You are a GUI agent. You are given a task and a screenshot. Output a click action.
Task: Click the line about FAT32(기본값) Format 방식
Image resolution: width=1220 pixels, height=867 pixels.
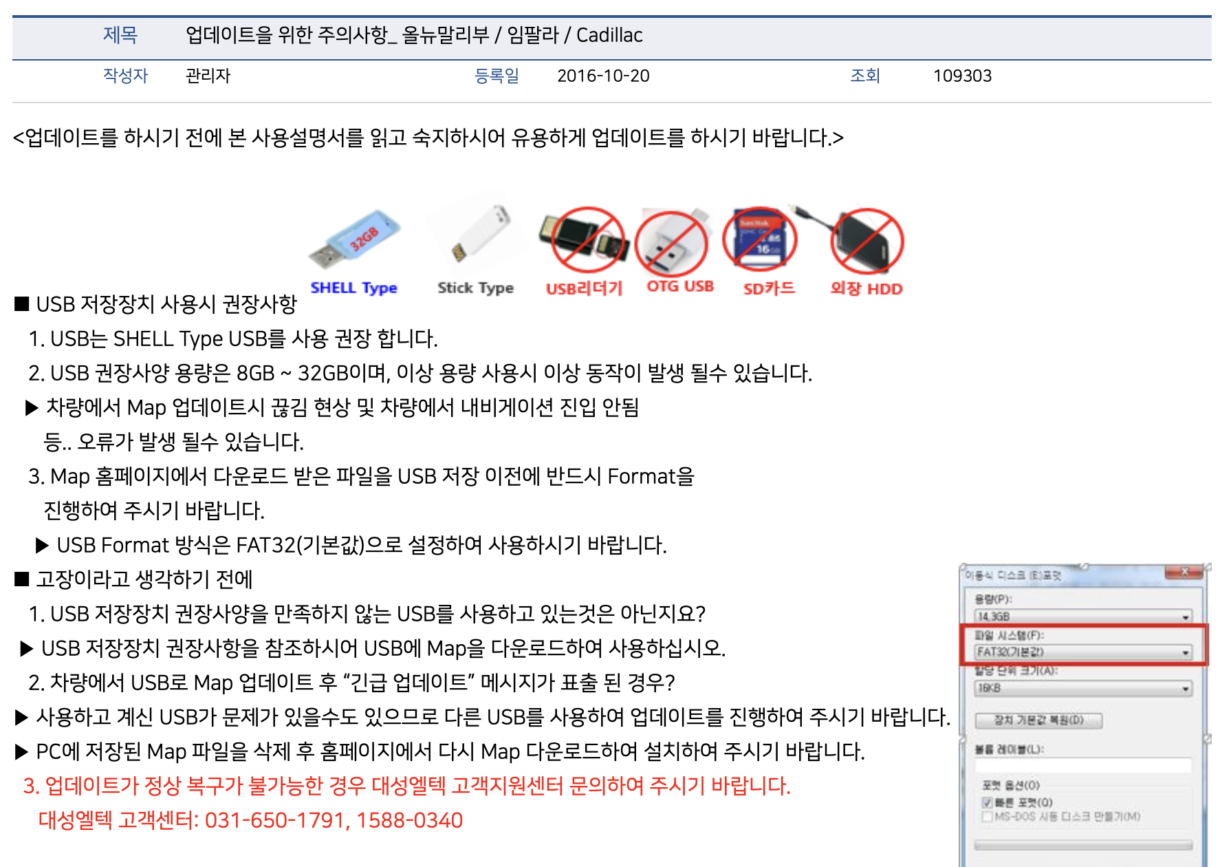(x=351, y=545)
